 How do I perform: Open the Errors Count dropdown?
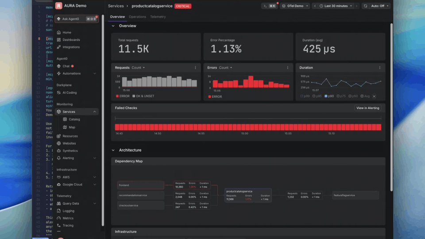click(225, 68)
